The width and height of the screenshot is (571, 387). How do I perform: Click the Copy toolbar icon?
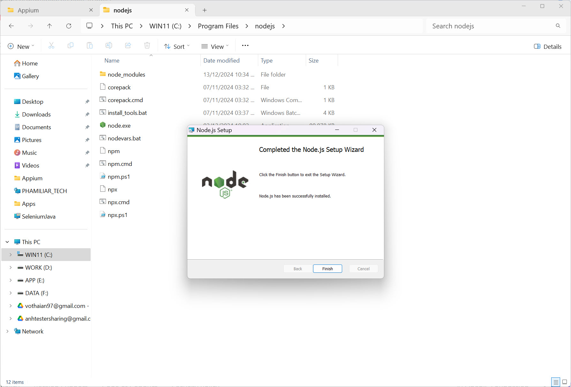click(71, 46)
